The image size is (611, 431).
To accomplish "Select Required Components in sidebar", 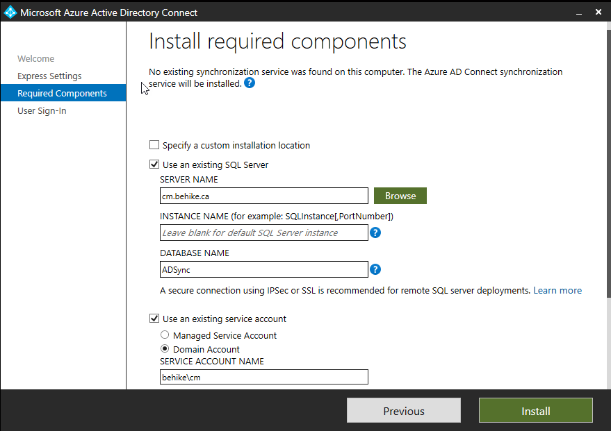I will (62, 94).
